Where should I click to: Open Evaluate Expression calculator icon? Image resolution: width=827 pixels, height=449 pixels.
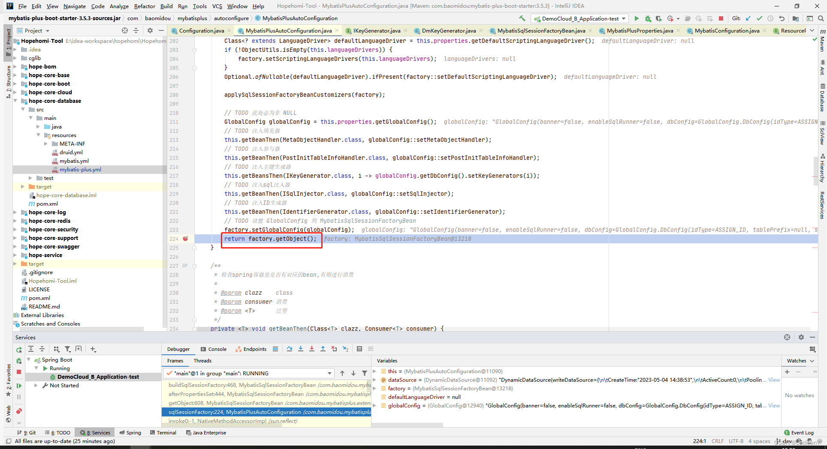359,349
